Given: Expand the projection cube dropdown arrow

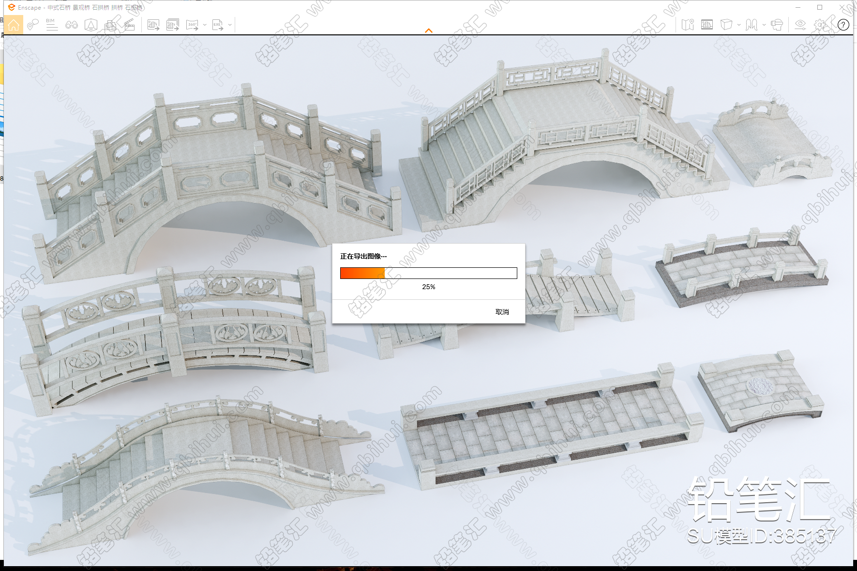Looking at the screenshot, I should tap(739, 25).
